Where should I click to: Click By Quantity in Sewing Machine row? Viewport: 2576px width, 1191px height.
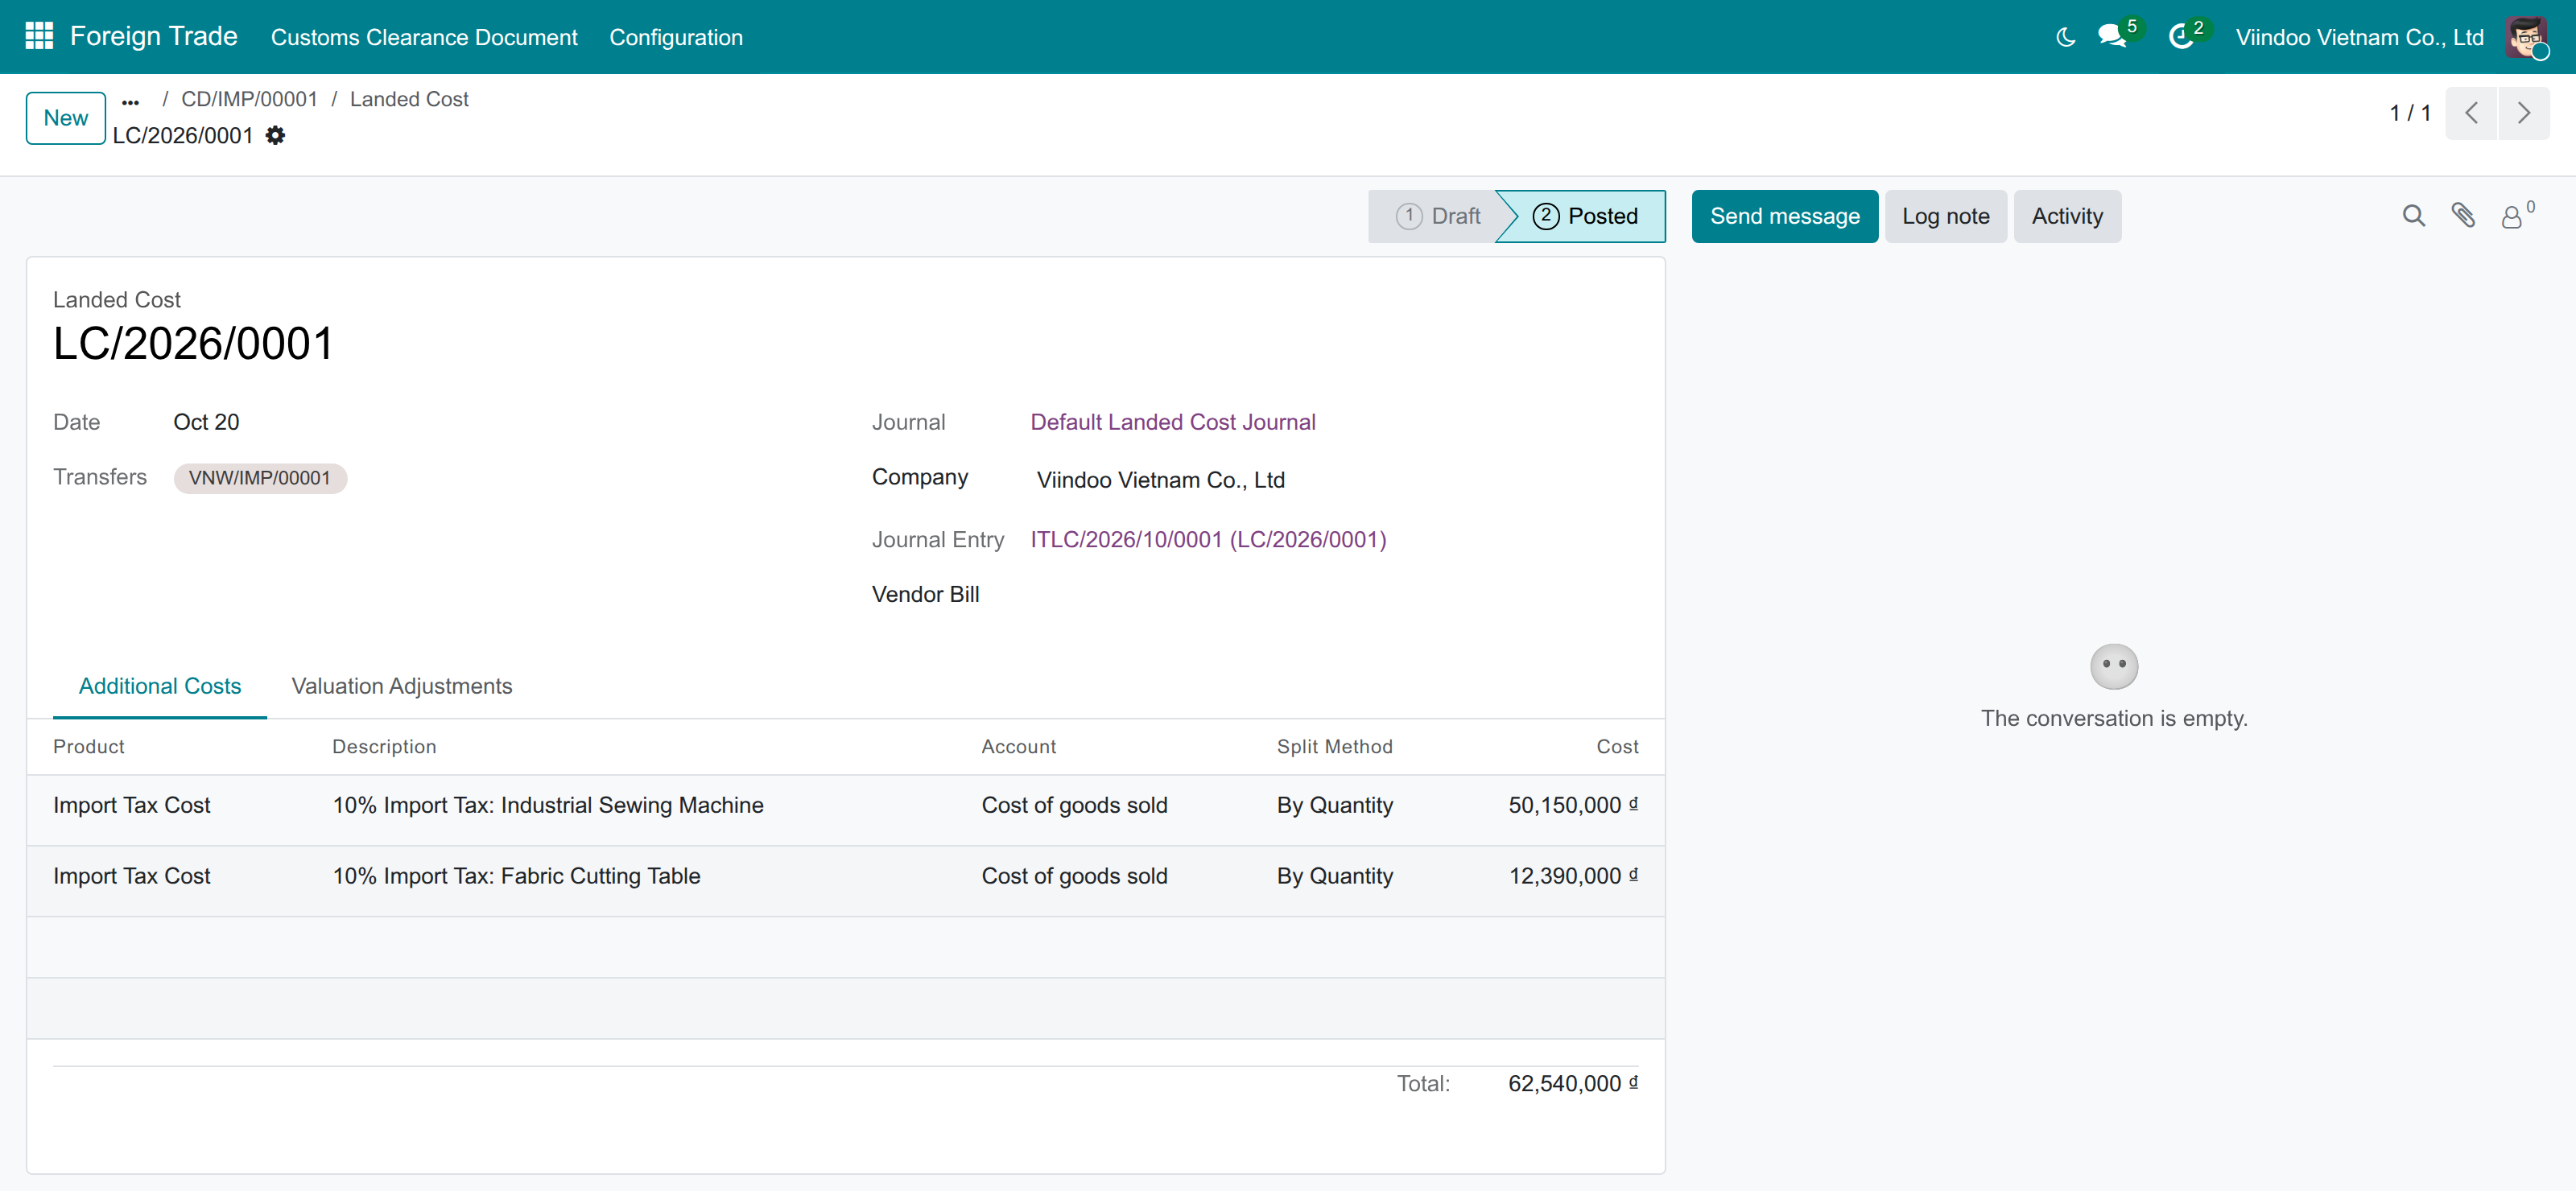pyautogui.click(x=1334, y=805)
